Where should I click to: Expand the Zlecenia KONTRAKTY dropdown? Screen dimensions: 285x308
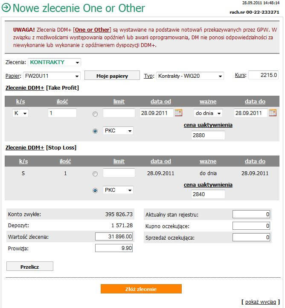tap(54, 62)
